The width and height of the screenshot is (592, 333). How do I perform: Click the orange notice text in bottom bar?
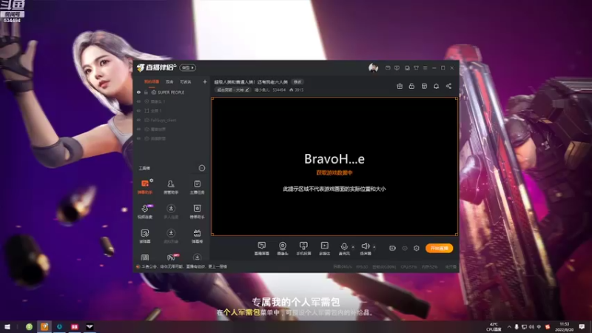184,266
